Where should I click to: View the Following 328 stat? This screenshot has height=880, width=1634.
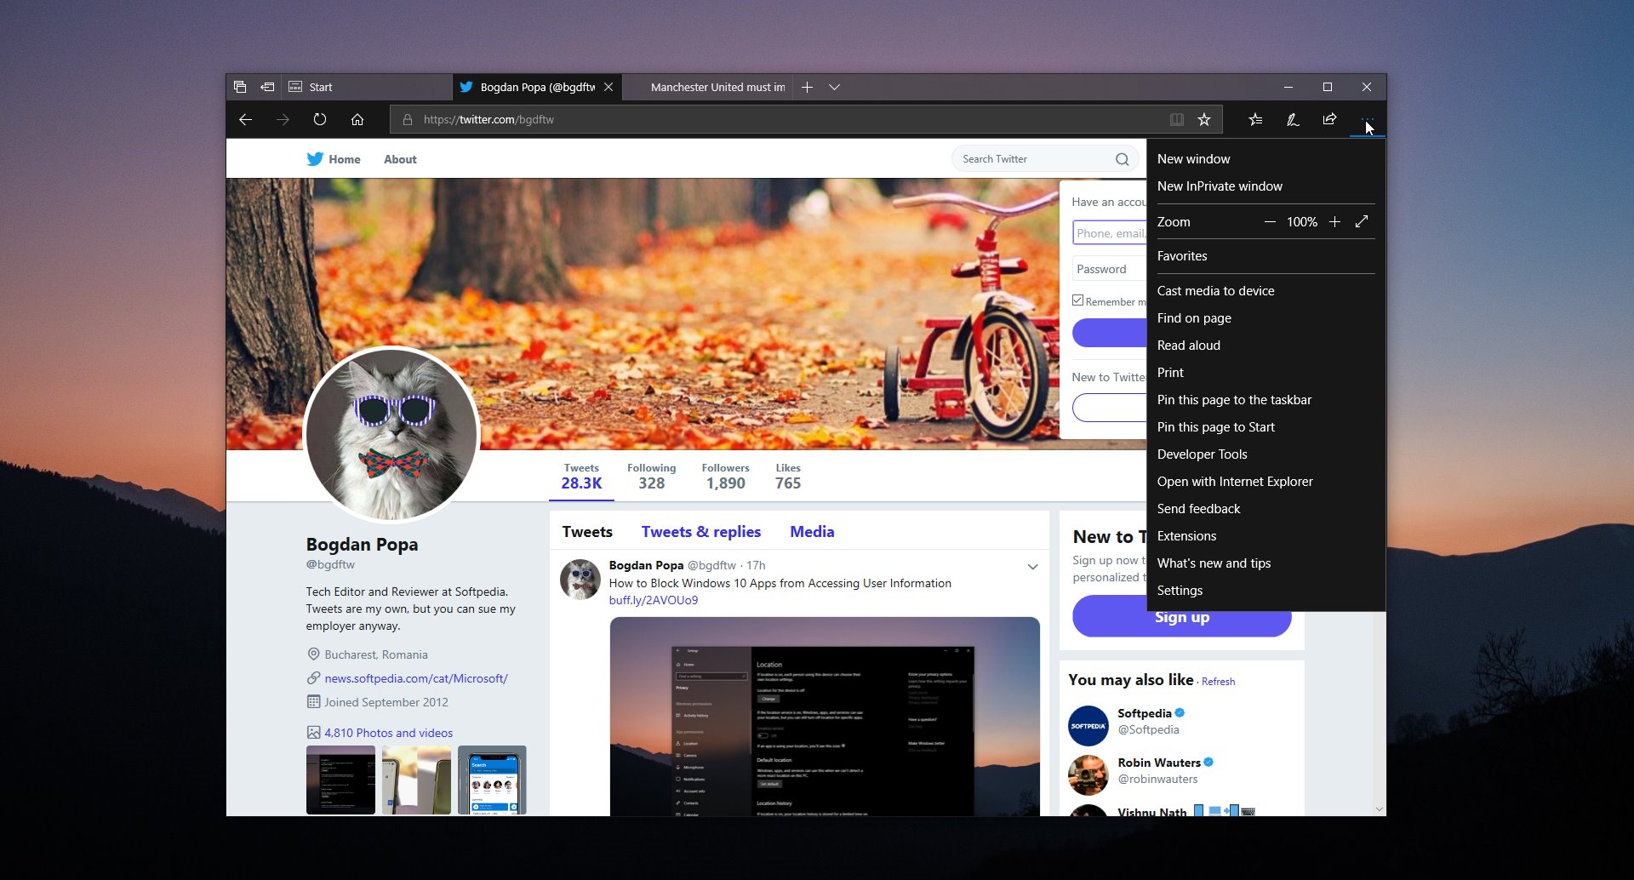point(651,477)
